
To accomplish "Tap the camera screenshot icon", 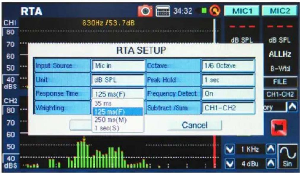I will [145, 11].
